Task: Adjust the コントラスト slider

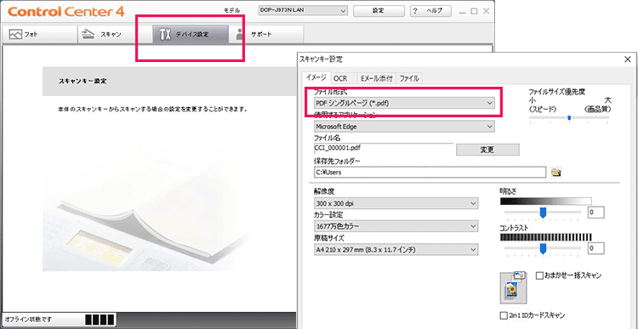Action: (x=543, y=247)
